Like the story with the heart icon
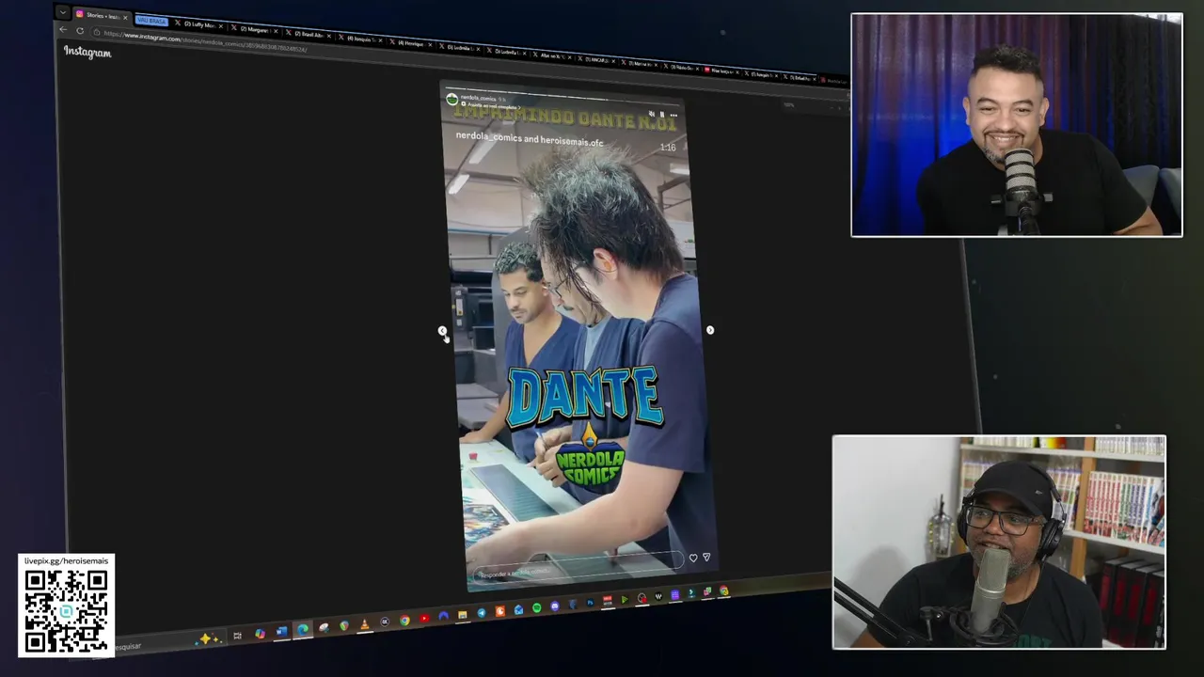 coord(693,558)
